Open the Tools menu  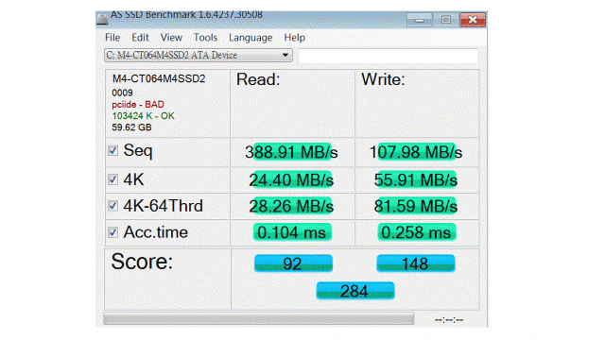click(206, 38)
